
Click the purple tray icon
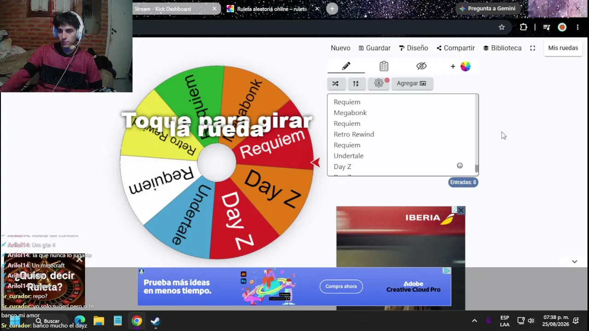coord(488,320)
